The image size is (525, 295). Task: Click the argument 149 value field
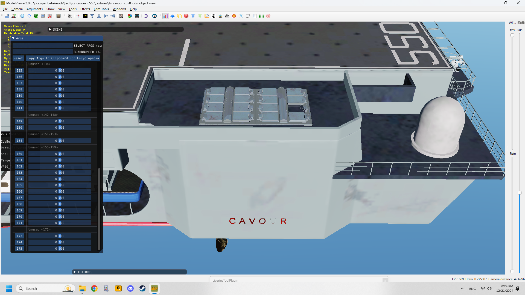click(x=60, y=121)
